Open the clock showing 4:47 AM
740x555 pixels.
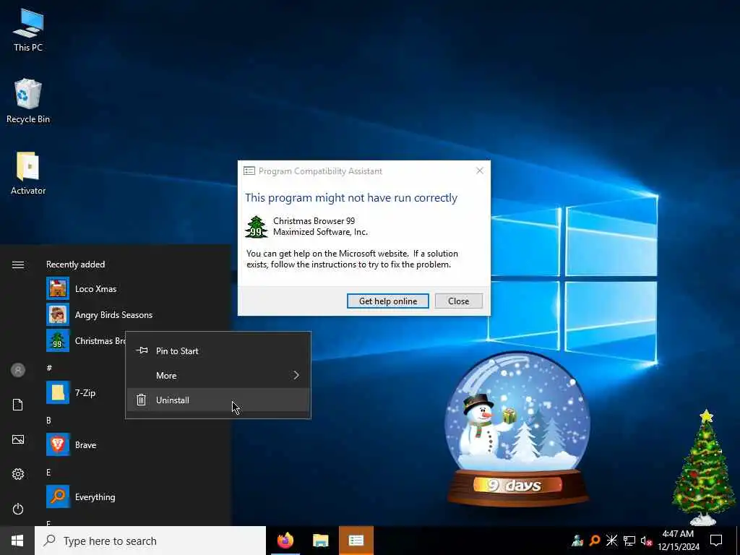pos(678,541)
